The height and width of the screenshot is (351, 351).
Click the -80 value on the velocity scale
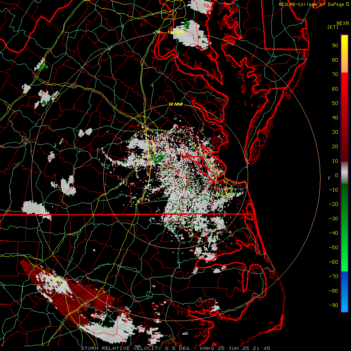[333, 291]
